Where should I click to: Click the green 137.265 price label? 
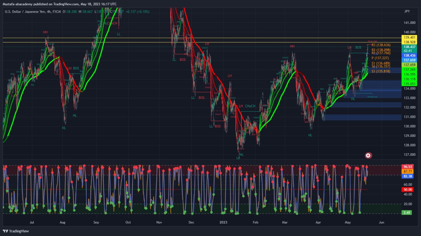coord(409,70)
